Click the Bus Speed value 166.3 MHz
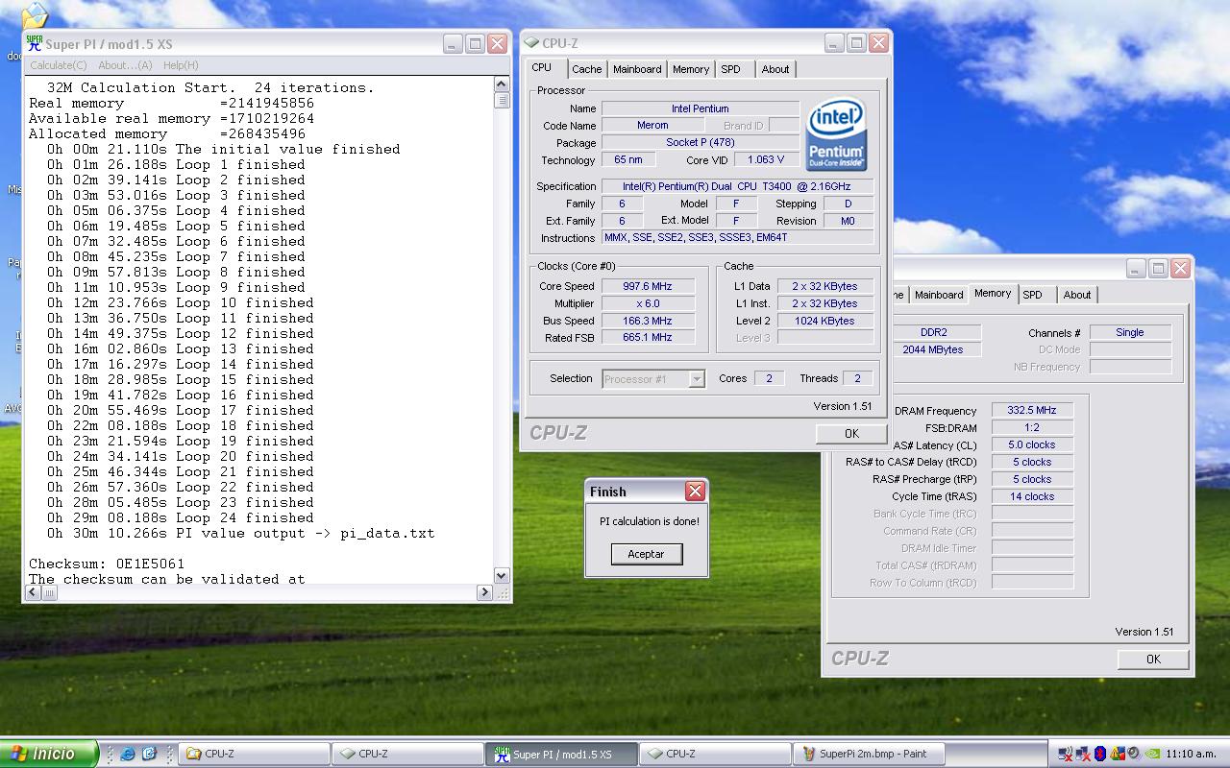This screenshot has height=768, width=1230. (x=647, y=321)
